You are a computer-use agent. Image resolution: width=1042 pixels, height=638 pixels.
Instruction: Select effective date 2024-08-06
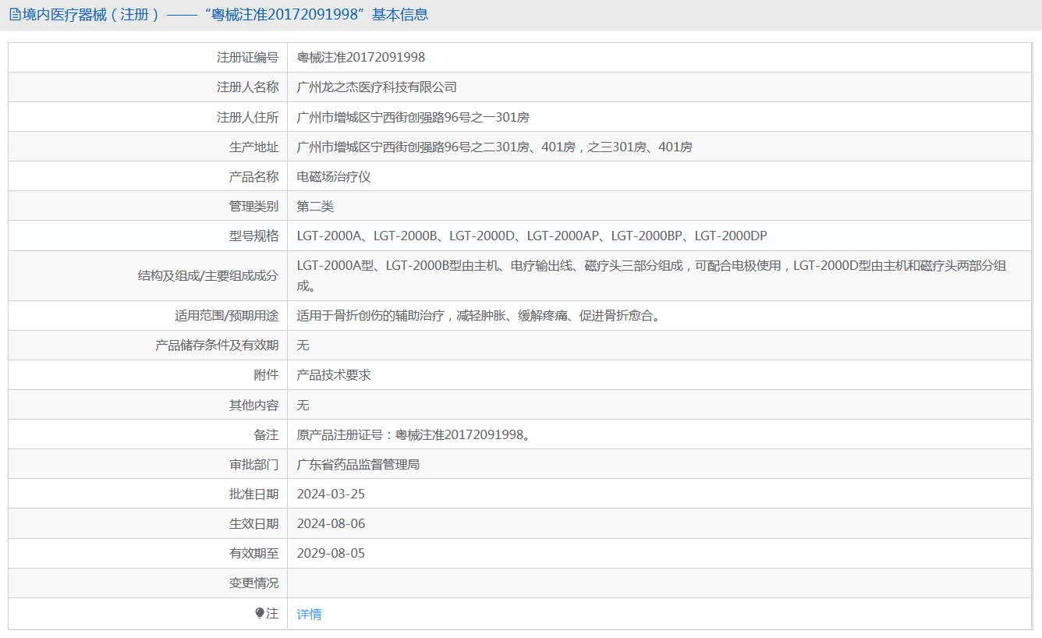pyautogui.click(x=331, y=523)
